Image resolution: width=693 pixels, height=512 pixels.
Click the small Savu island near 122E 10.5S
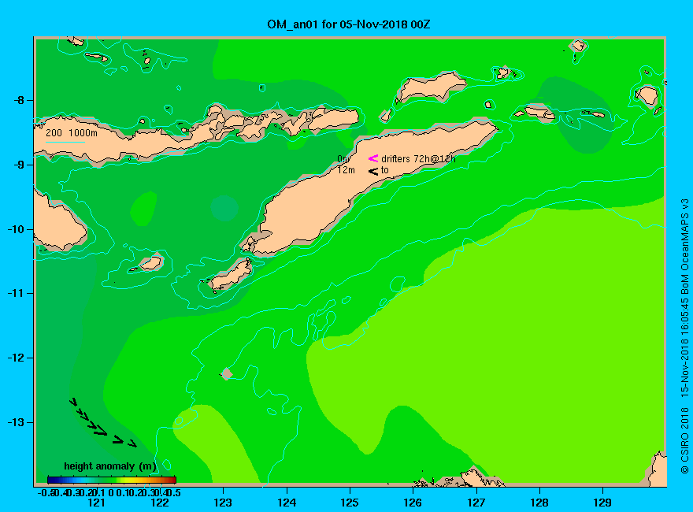[x=150, y=263]
